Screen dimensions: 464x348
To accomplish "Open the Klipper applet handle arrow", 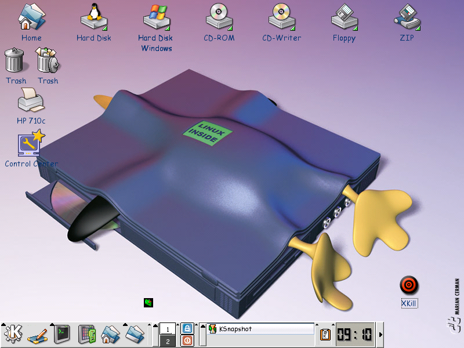I will [x=317, y=325].
